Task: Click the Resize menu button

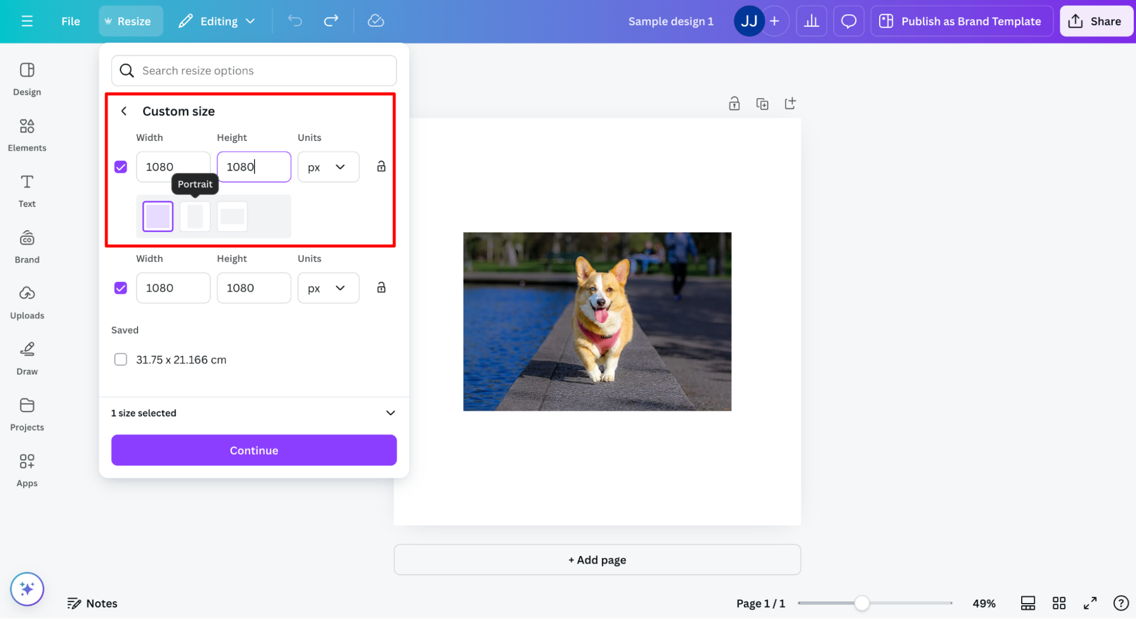Action: click(131, 21)
